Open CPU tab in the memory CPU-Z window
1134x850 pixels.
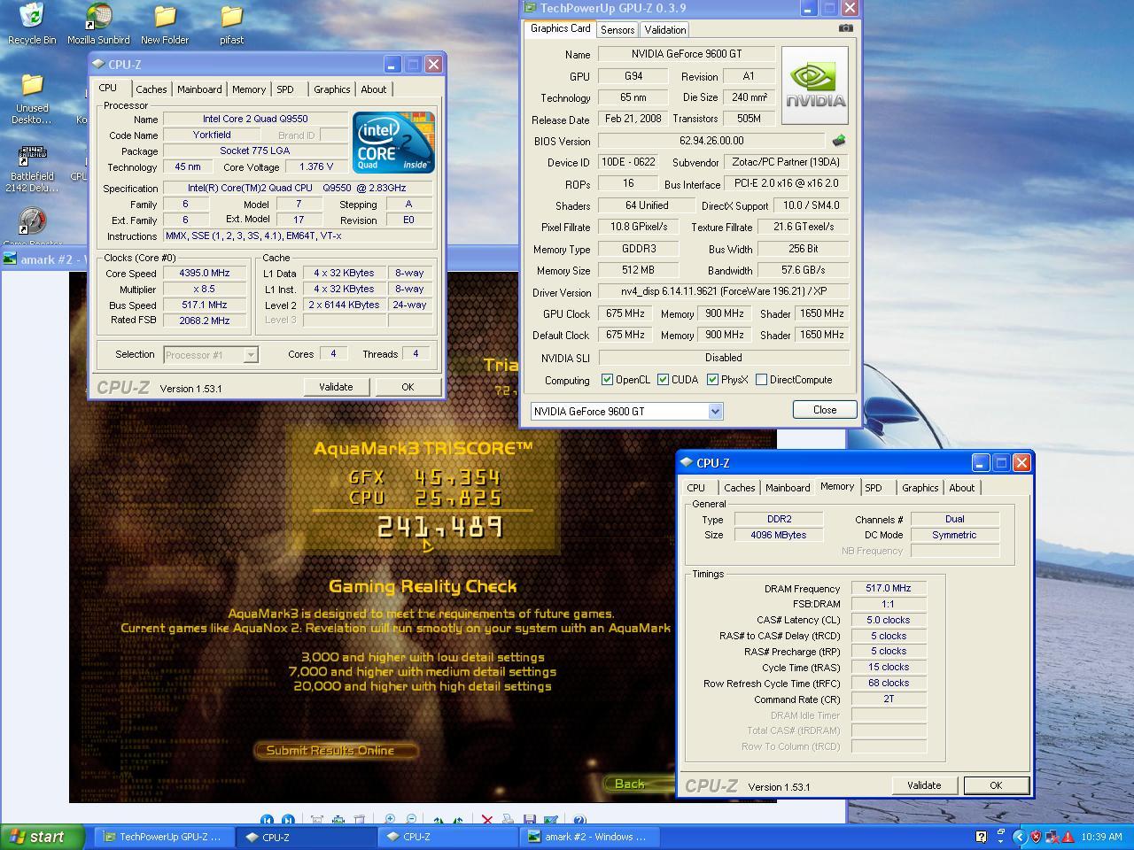tap(696, 488)
